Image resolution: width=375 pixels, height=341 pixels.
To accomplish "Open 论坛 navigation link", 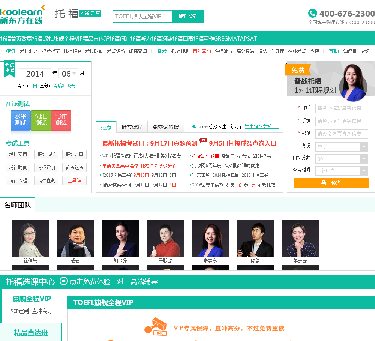I will tap(365, 51).
